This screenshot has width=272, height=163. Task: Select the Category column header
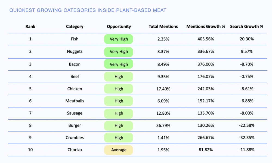click(75, 27)
